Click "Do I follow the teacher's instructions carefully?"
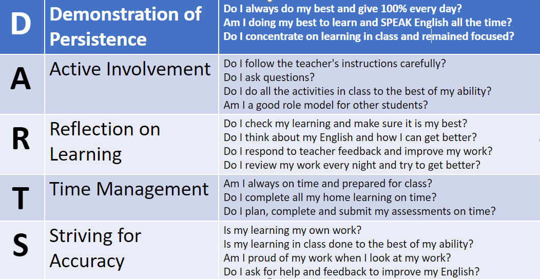This screenshot has height=279, width=540. tap(335, 64)
